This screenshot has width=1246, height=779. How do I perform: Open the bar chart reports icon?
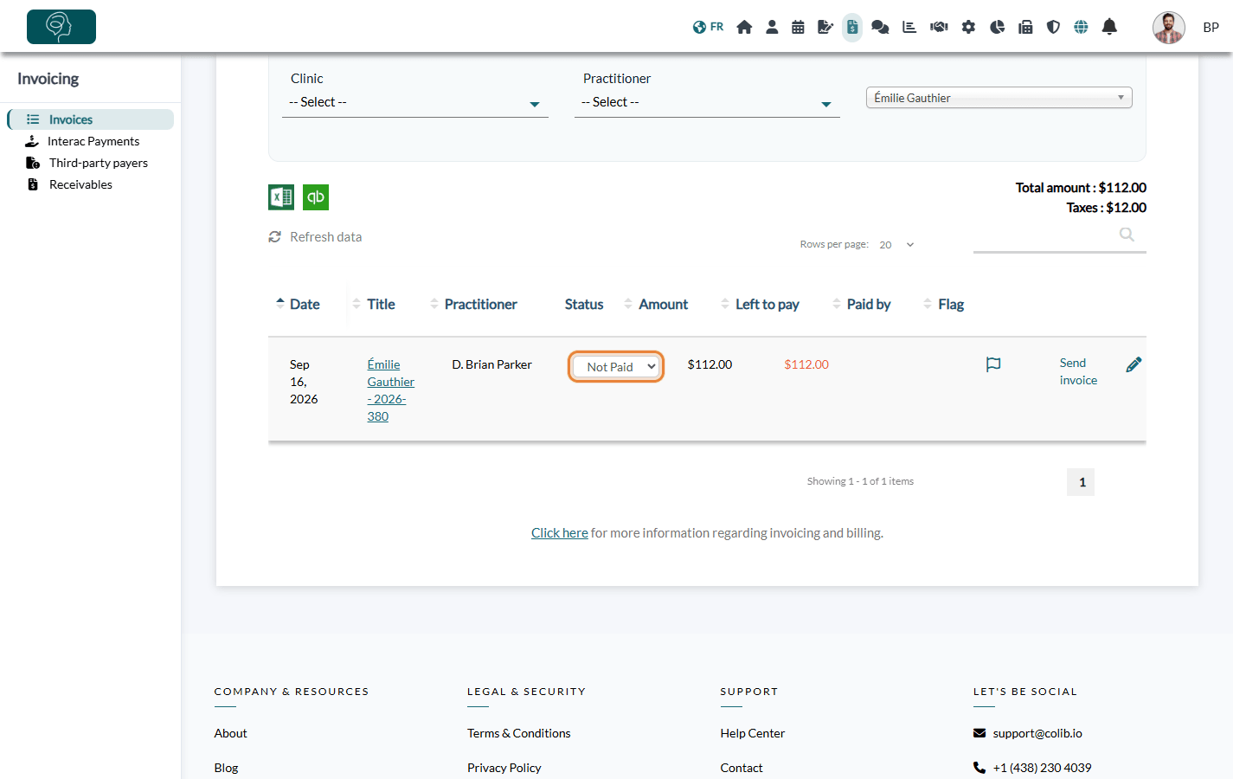[909, 27]
